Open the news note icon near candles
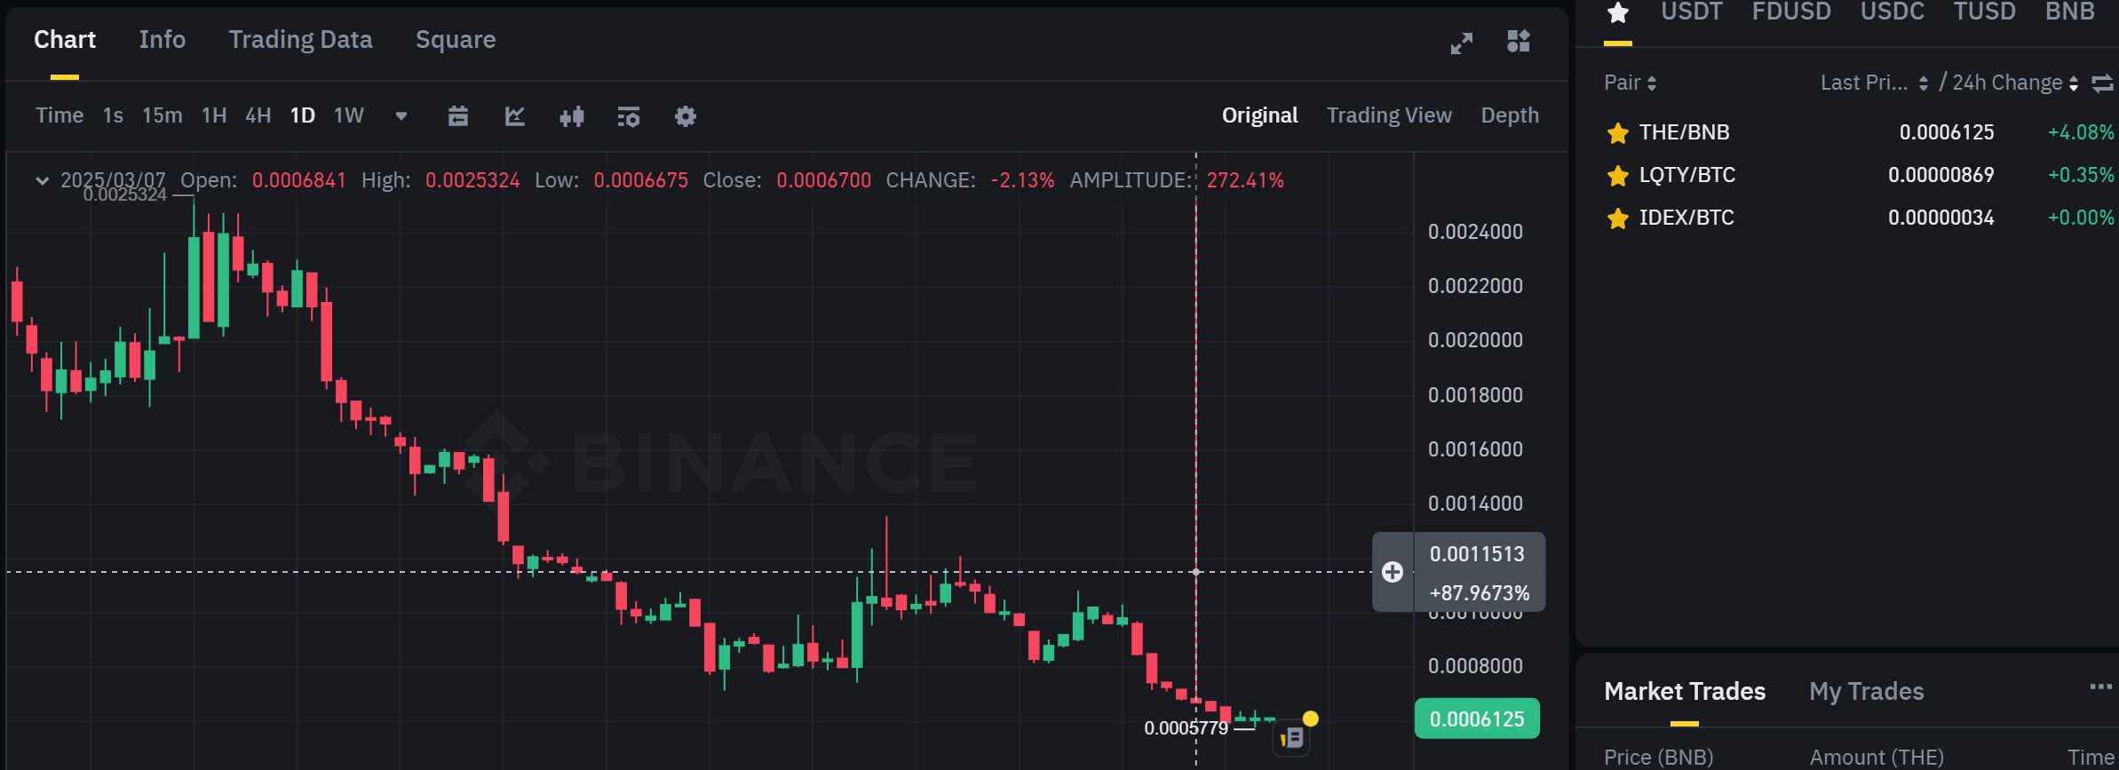 [x=1292, y=738]
